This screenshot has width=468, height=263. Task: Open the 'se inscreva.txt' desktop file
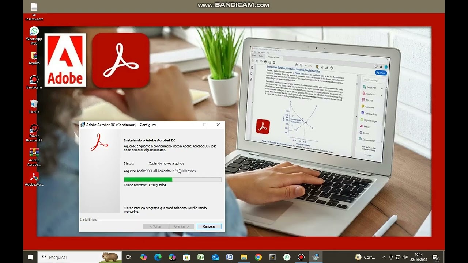(x=34, y=11)
